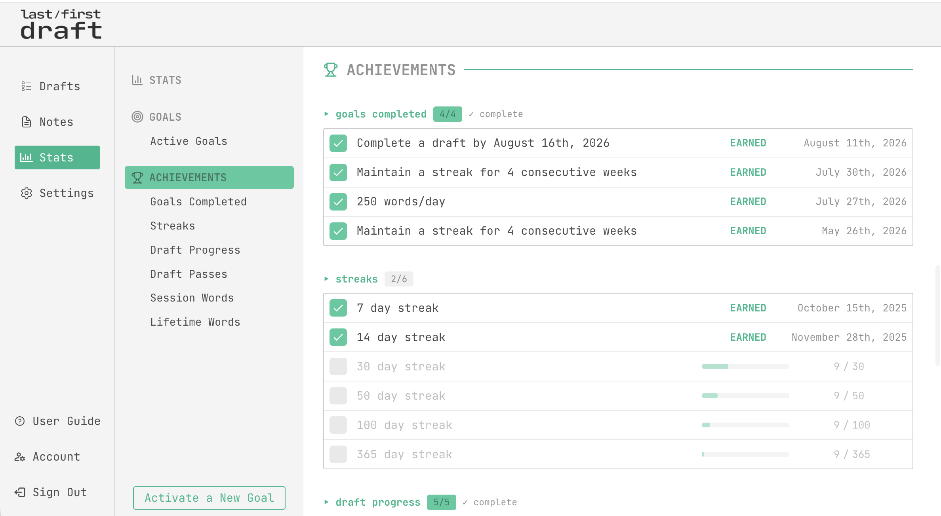Click the trophy icon beside the Achievements heading
The image size is (941, 516).
pyautogui.click(x=331, y=70)
